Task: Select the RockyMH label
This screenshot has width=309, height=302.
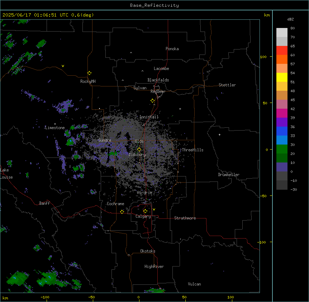Action: (x=88, y=81)
